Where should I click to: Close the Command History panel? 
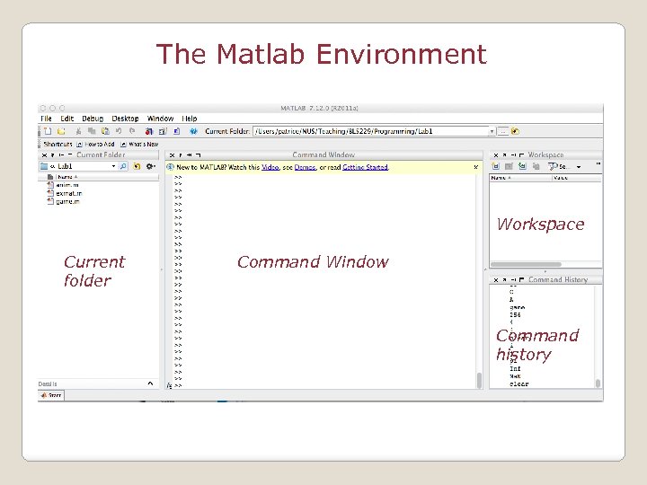[x=496, y=279]
